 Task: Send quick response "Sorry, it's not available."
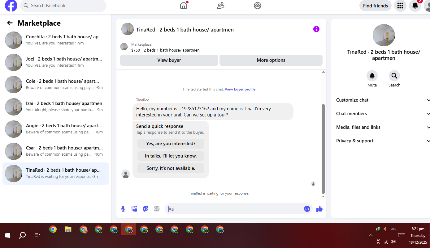171,168
